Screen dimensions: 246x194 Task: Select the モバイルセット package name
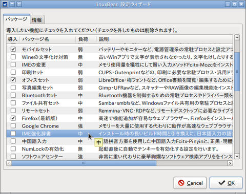click(37, 50)
